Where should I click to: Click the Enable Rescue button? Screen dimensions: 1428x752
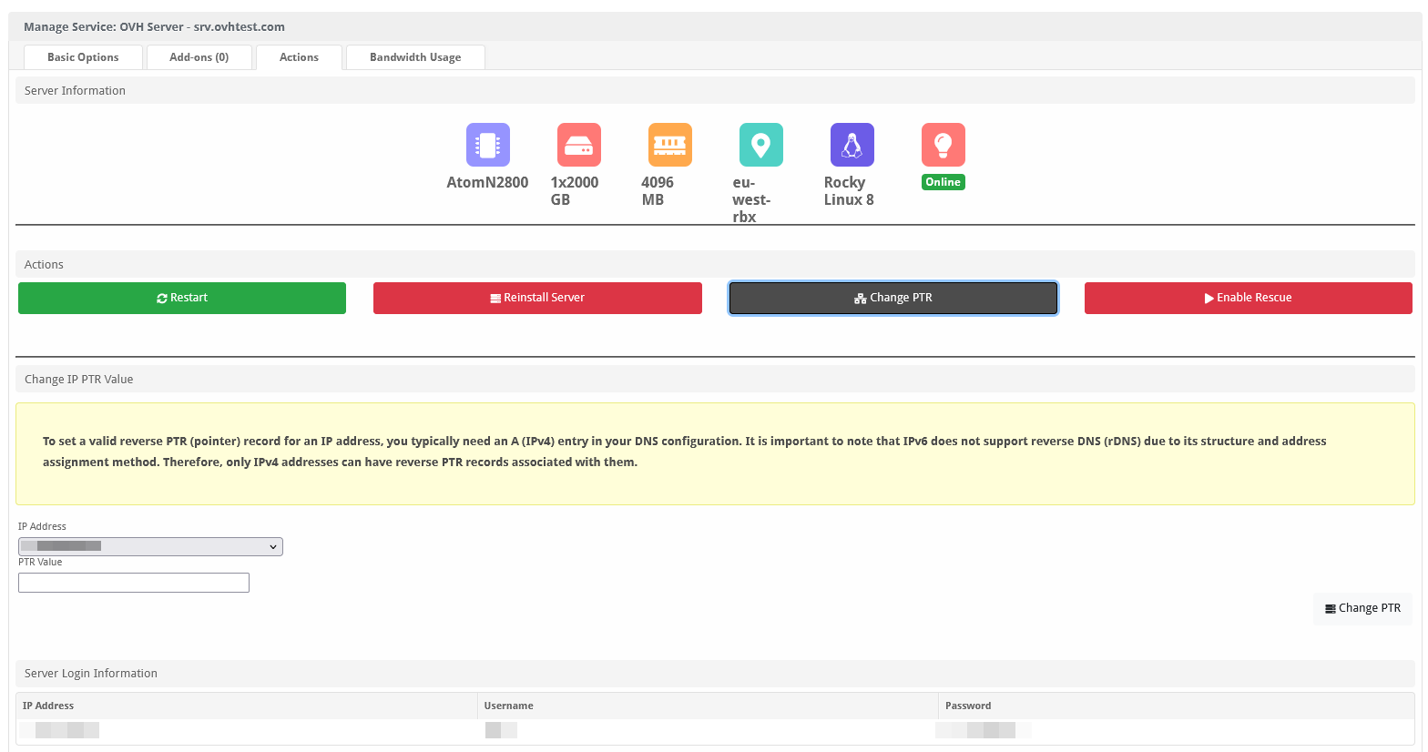pos(1249,298)
